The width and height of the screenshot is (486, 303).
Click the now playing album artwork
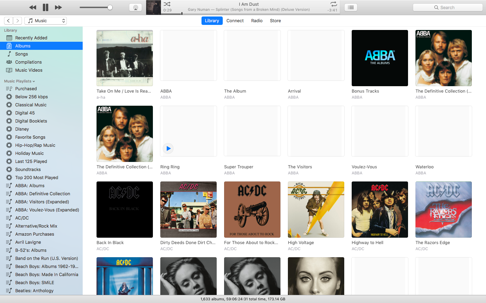click(x=154, y=7)
